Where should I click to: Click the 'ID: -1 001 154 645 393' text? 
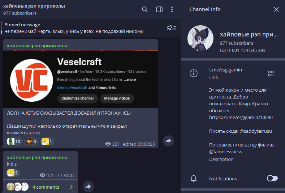243,50
